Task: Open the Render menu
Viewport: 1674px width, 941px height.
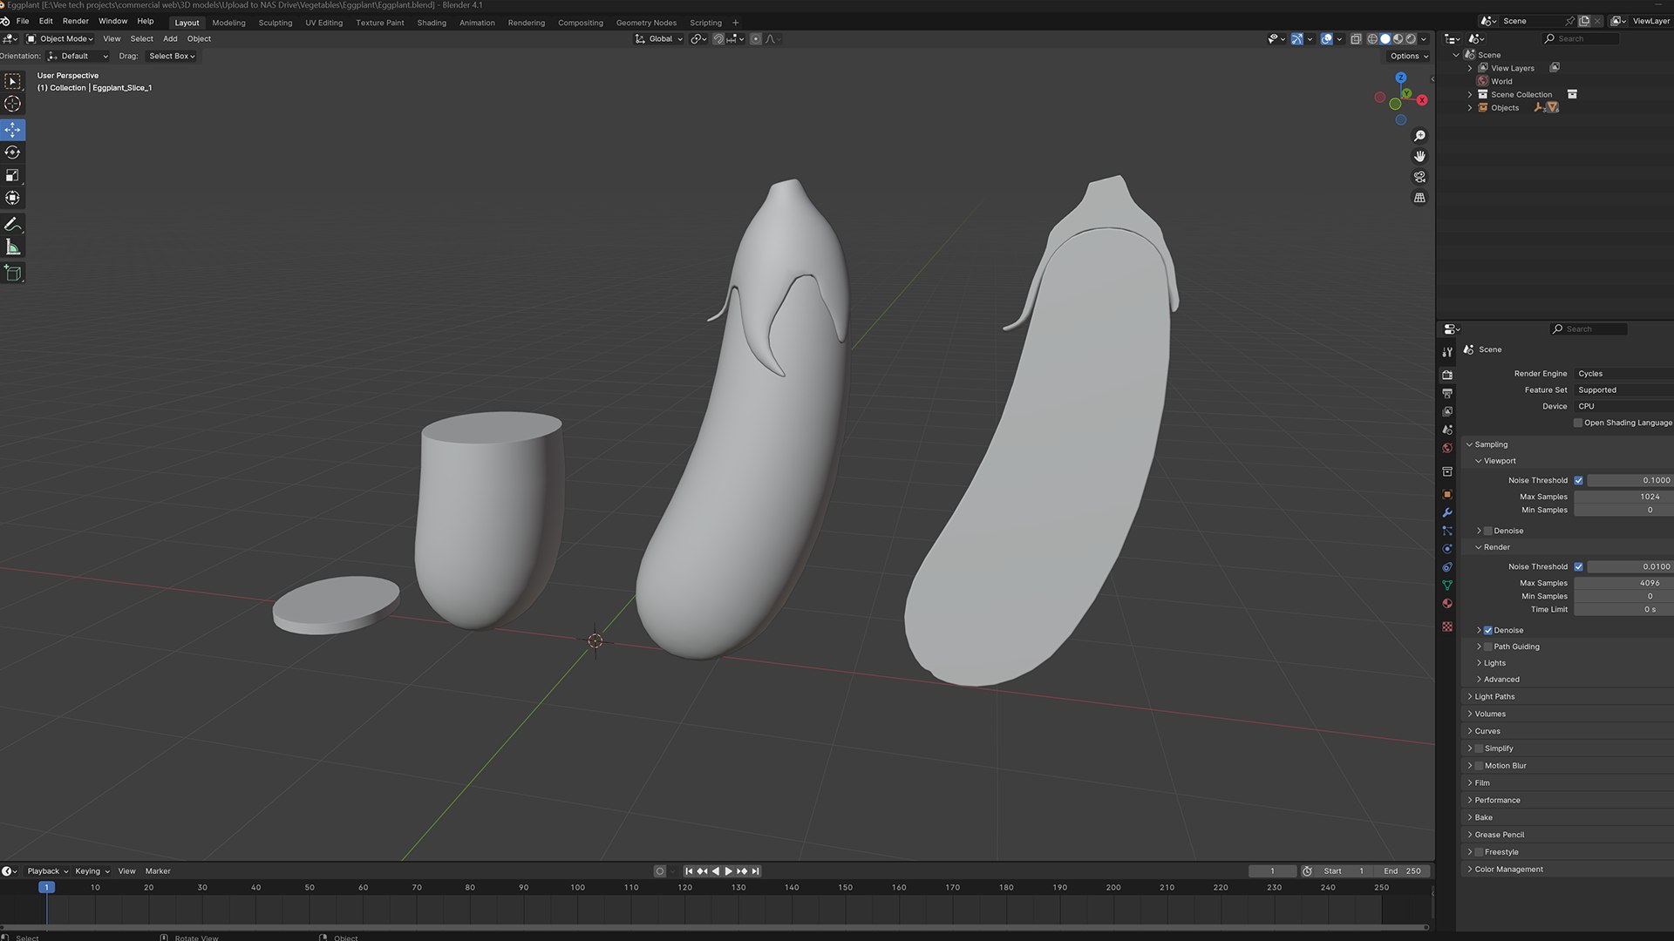Action: (x=76, y=21)
